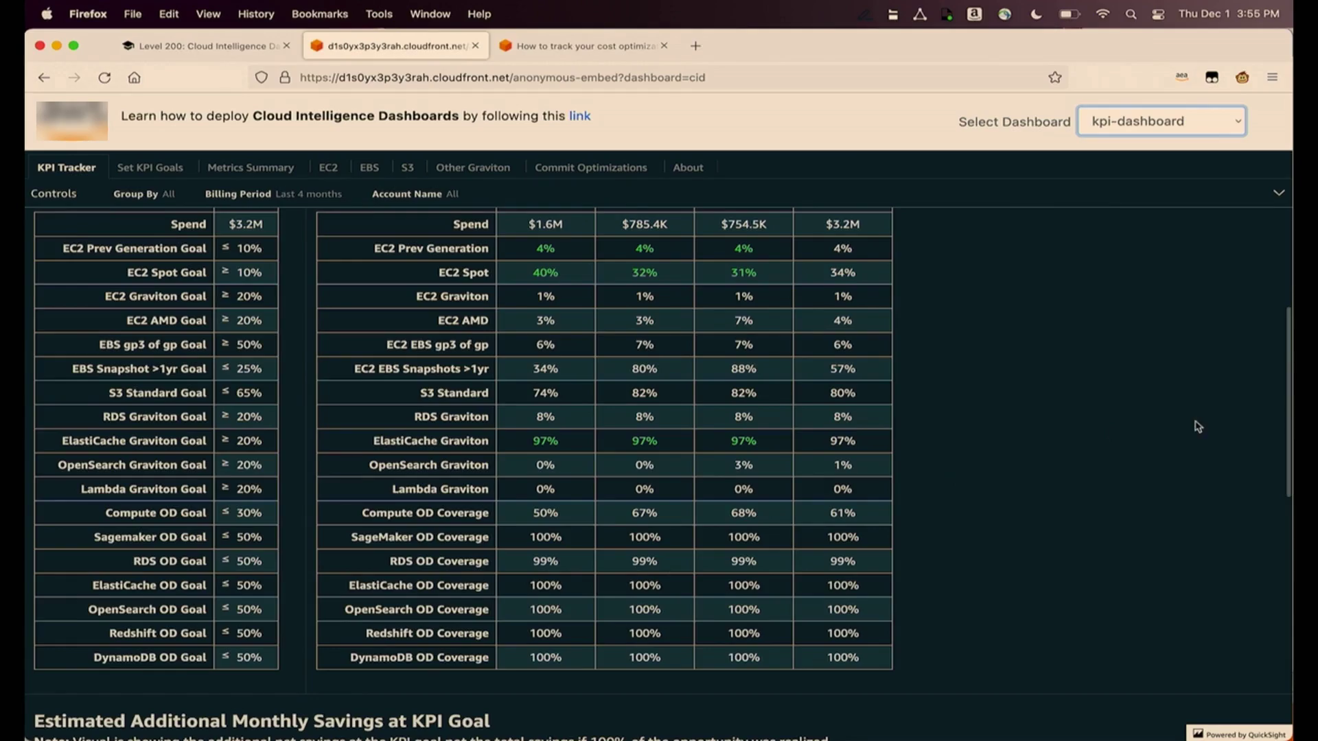Open macOS Spotlight search icon

click(x=1131, y=14)
